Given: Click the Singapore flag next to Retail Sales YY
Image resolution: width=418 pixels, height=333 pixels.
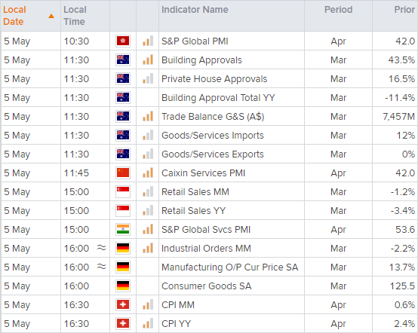Looking at the screenshot, I should [123, 210].
